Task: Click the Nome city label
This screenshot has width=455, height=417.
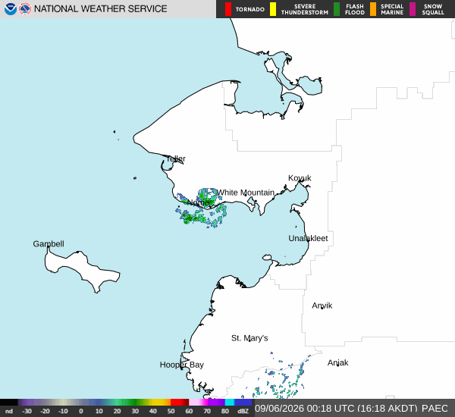Action: tap(199, 202)
